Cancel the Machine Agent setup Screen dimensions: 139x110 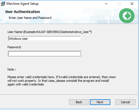pos(125,102)
